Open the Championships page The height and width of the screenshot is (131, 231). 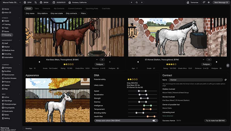click(9, 104)
